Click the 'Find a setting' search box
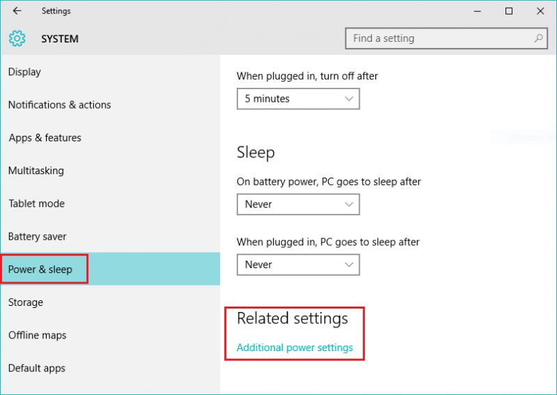This screenshot has height=395, width=557. 439,38
